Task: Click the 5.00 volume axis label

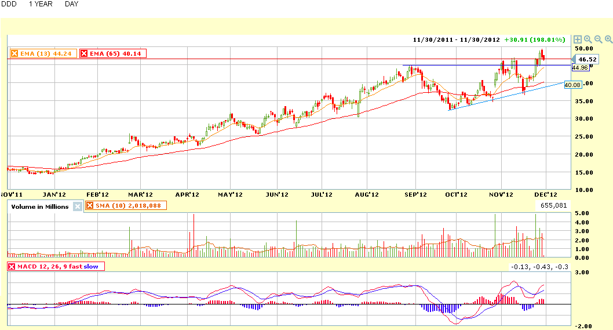Action: [x=582, y=213]
